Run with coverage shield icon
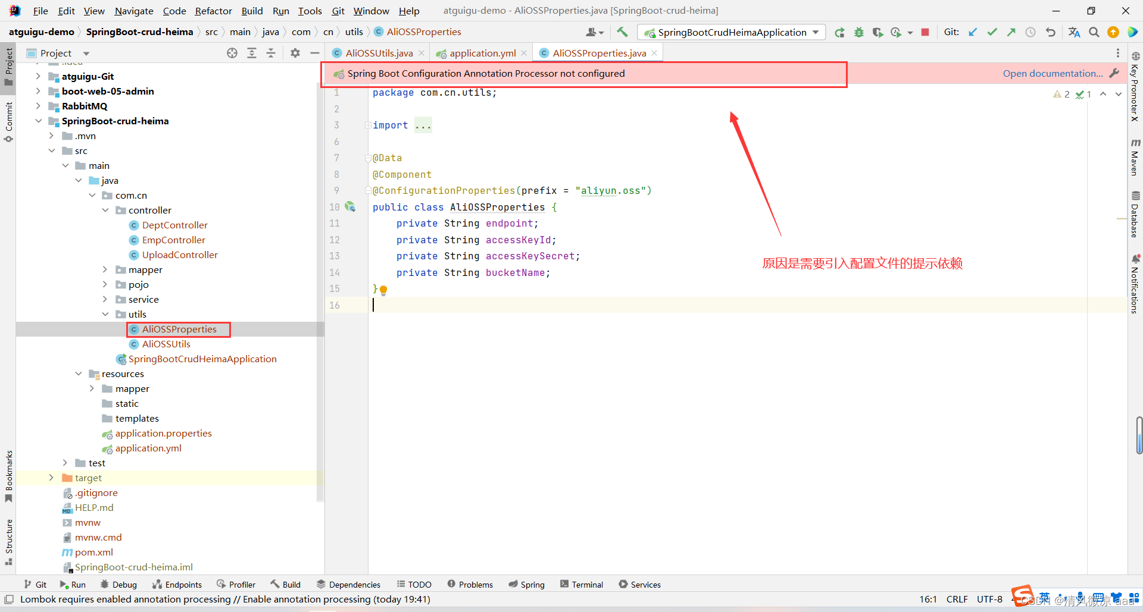 877,32
